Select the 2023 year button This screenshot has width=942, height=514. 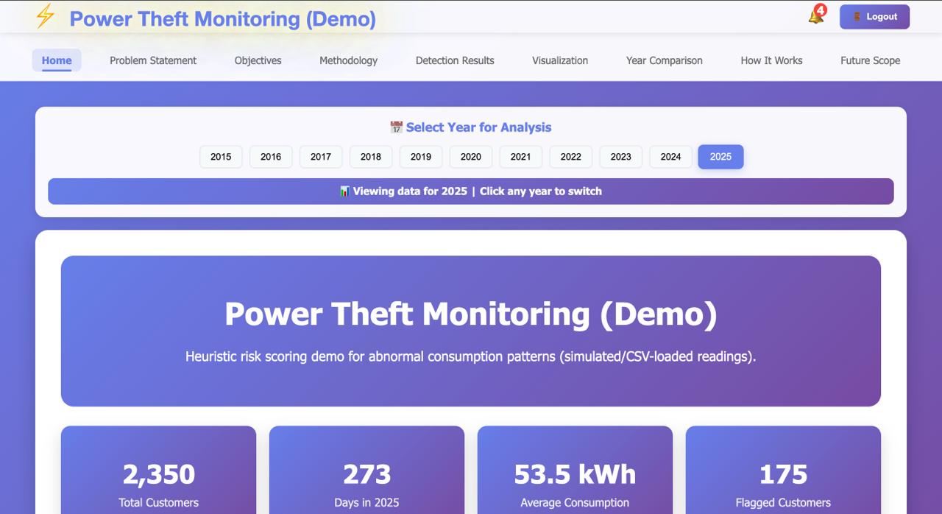coord(620,157)
